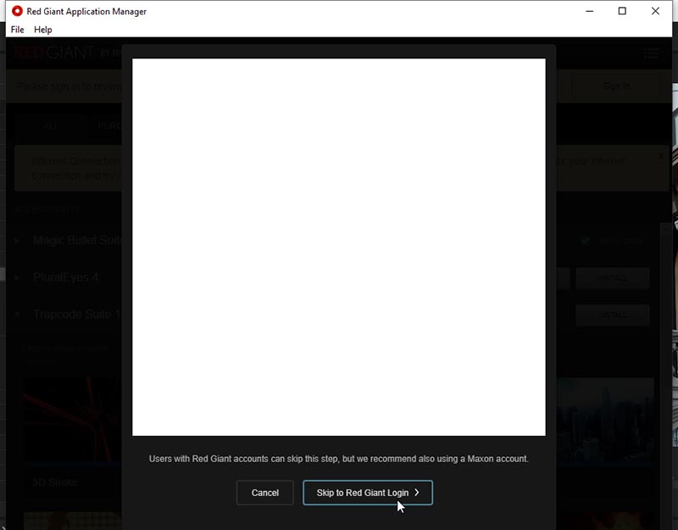Click the Up to Date checkmark for Magic Bullet
The height and width of the screenshot is (530, 678).
586,241
